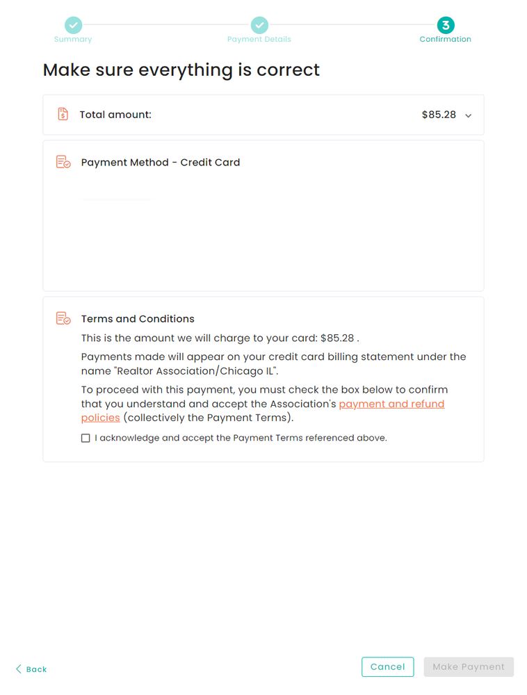Click the Terms and Conditions document icon
This screenshot has height=695, width=527.
pyautogui.click(x=63, y=318)
